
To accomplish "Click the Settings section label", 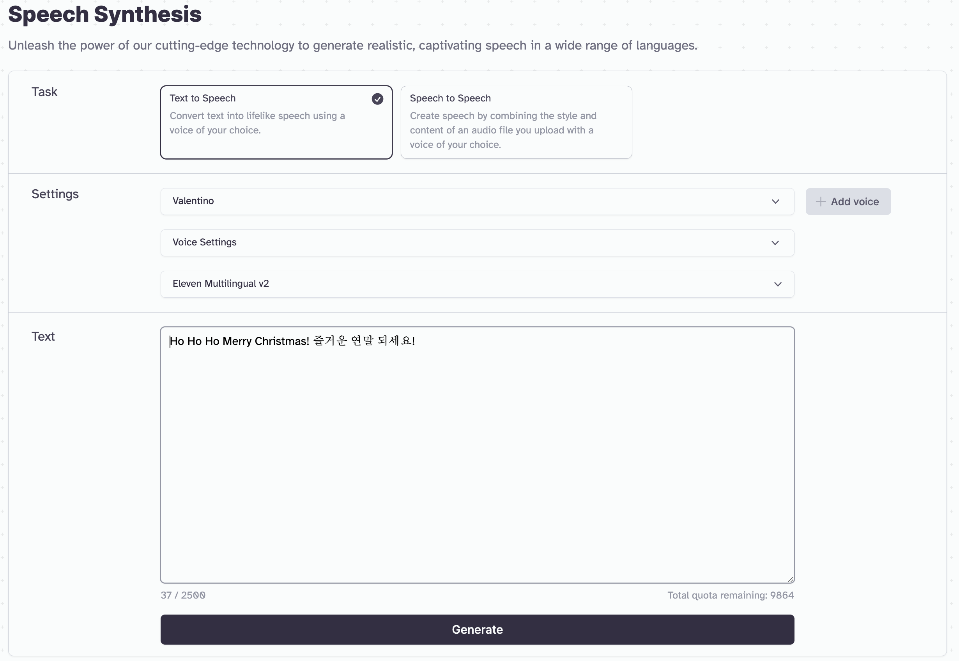I will click(x=55, y=194).
